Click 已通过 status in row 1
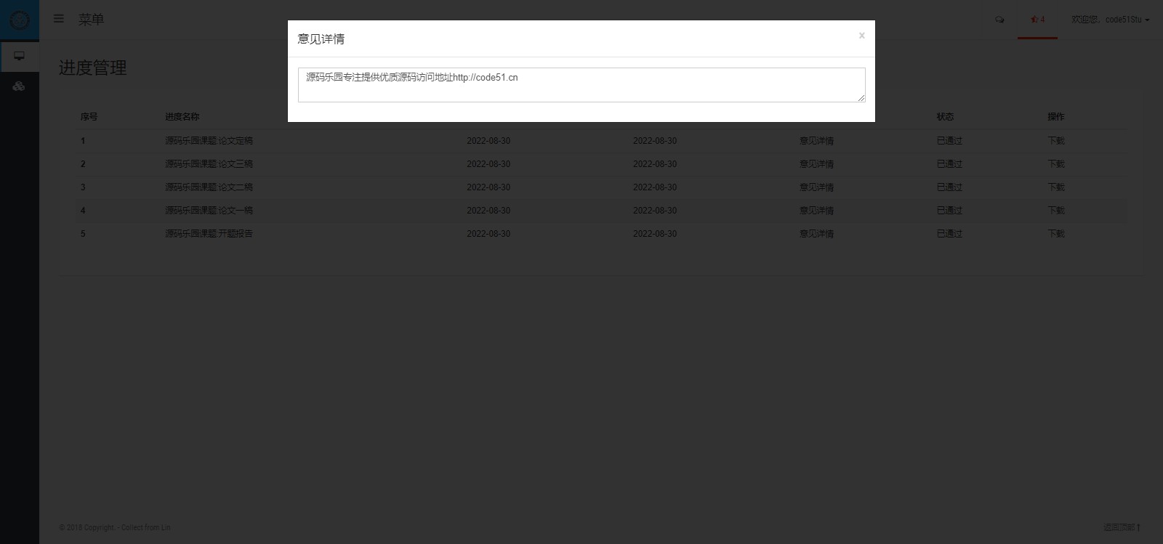The image size is (1163, 544). tap(949, 141)
